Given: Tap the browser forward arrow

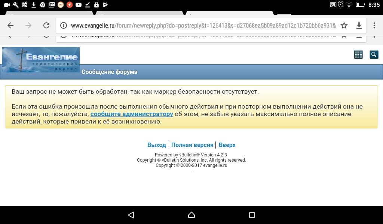Looking at the screenshot, I should [28, 25].
